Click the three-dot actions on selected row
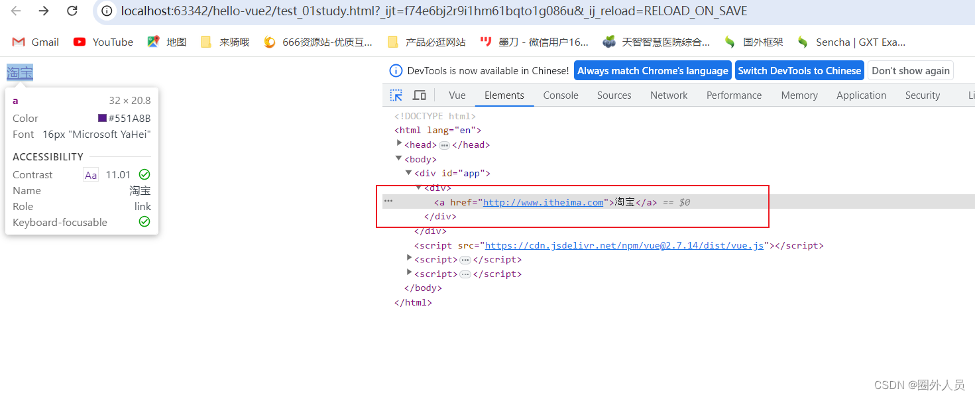This screenshot has height=397, width=975. [x=388, y=201]
